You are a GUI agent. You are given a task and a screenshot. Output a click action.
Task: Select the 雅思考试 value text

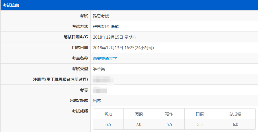(x=101, y=16)
